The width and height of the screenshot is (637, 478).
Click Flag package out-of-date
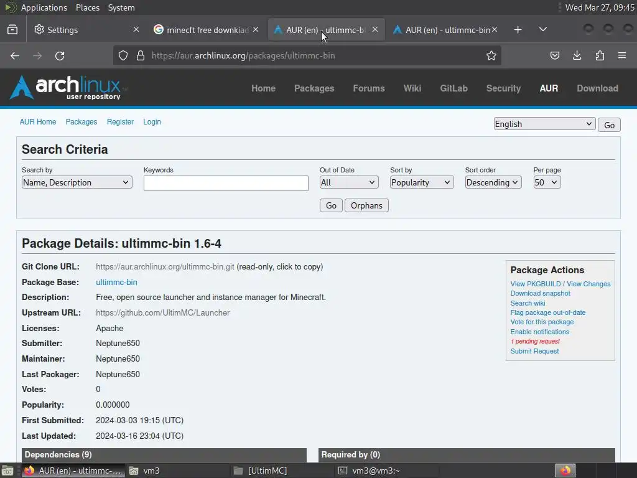click(x=548, y=312)
